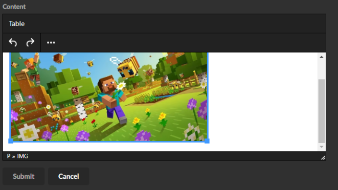Undo the last edit

[13, 42]
